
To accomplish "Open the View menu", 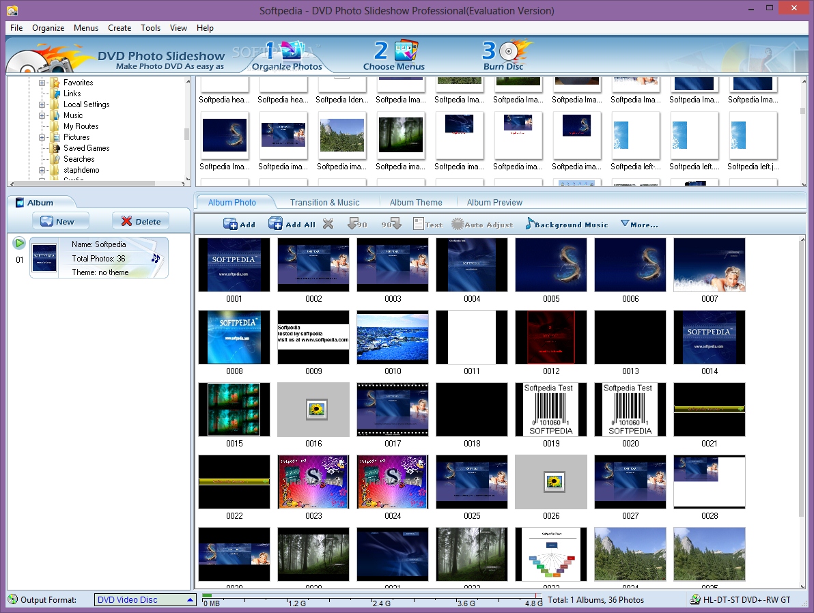I will pos(178,28).
